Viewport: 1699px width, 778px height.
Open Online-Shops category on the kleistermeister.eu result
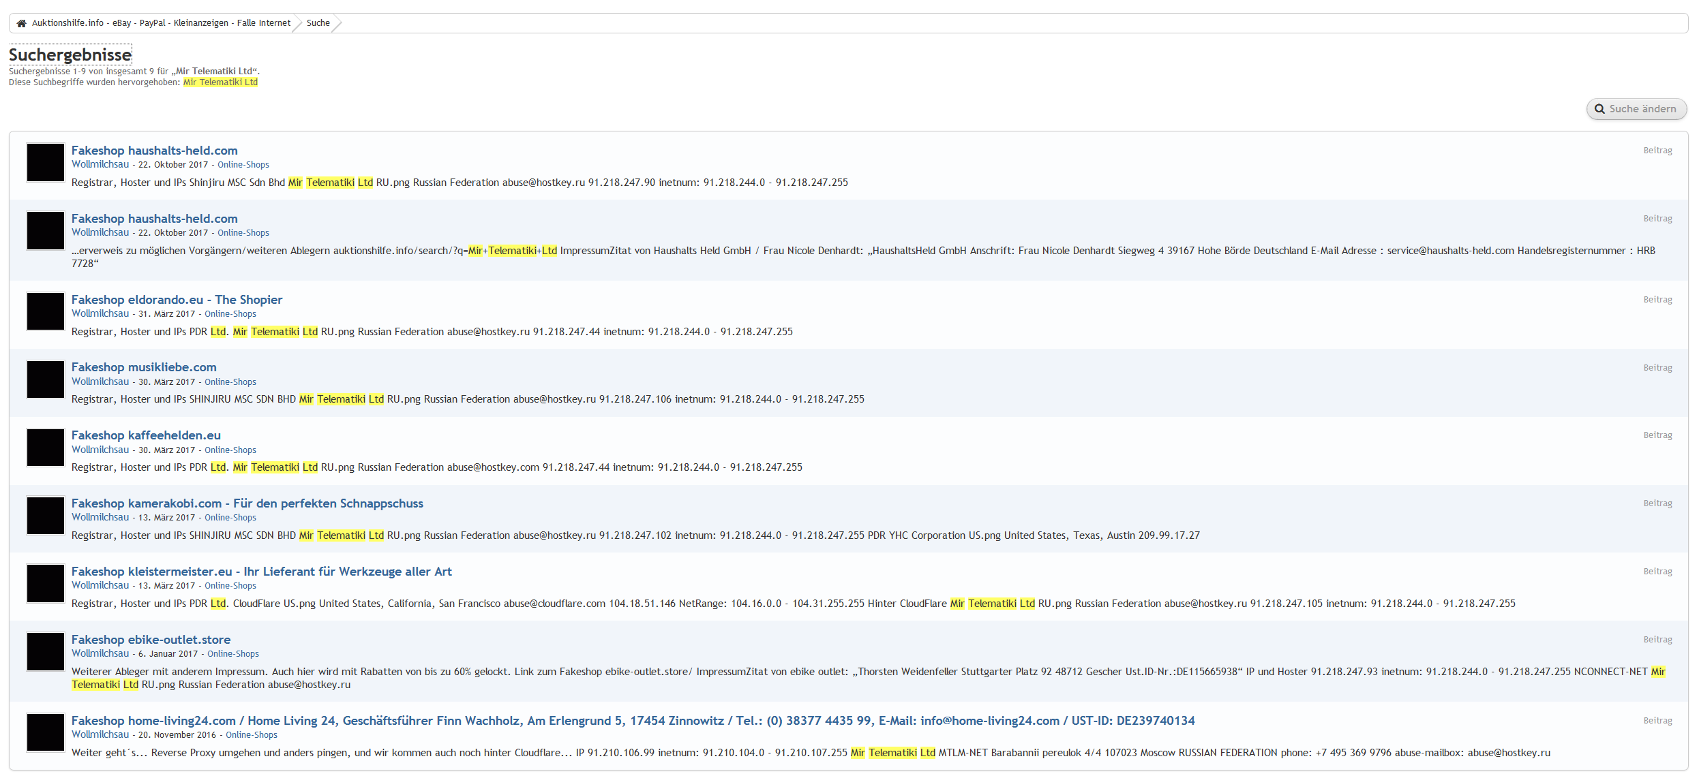230,586
